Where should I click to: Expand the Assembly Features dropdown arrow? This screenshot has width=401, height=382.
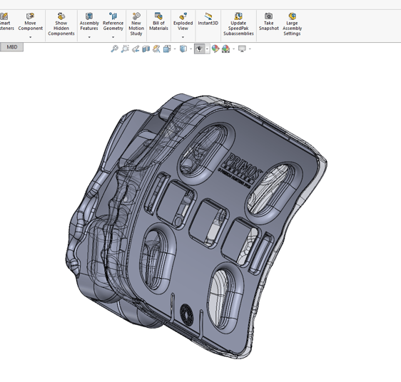[x=89, y=37]
